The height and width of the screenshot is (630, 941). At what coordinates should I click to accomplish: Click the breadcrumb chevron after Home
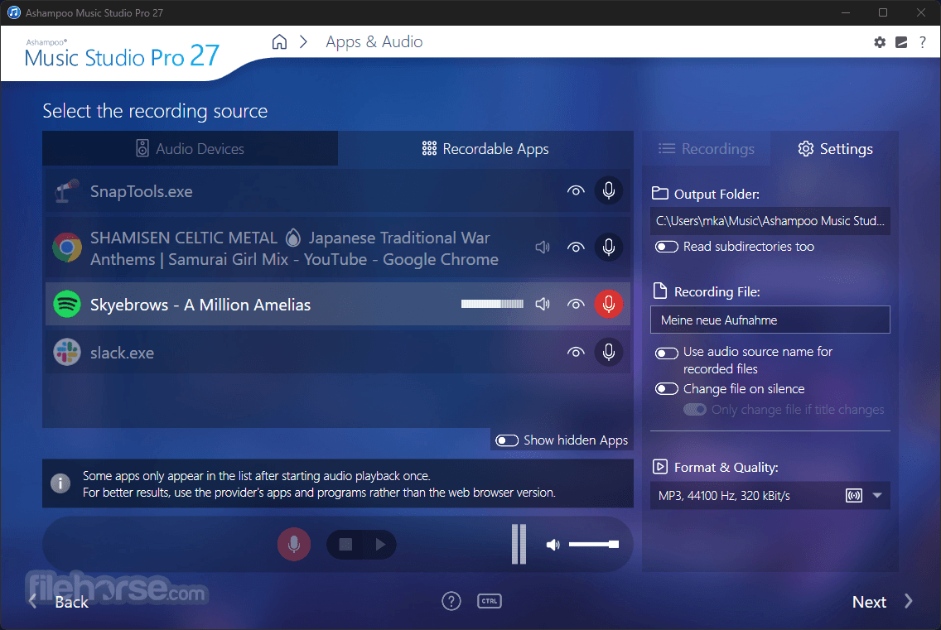(304, 42)
